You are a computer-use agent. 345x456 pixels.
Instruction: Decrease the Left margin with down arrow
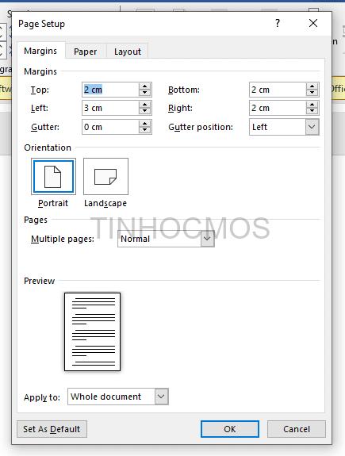pyautogui.click(x=144, y=111)
